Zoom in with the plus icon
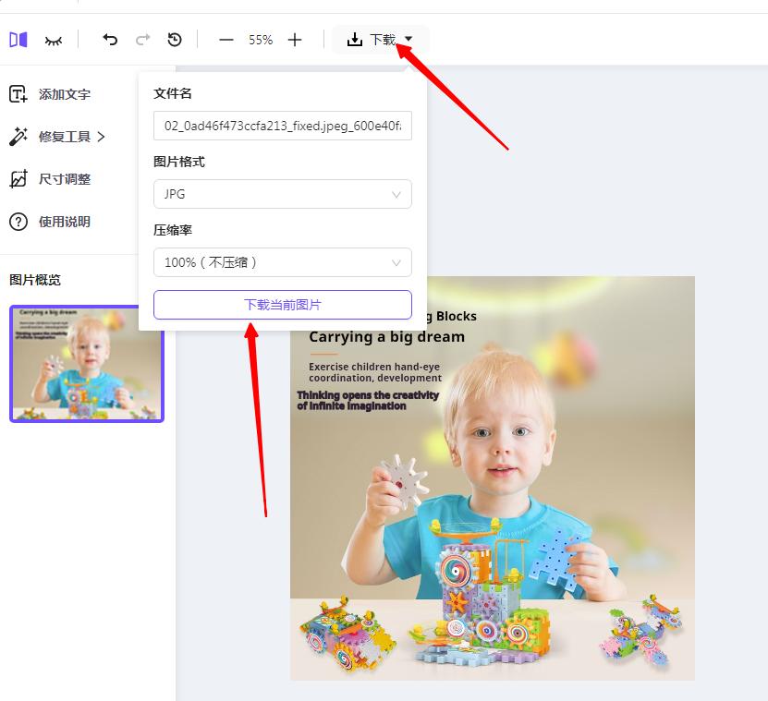 [295, 41]
